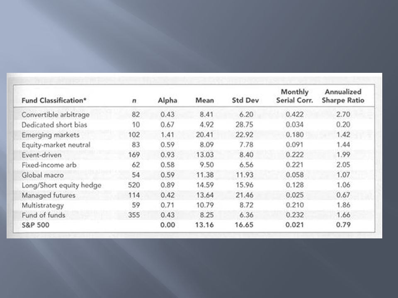Image resolution: width=398 pixels, height=298 pixels.
Task: Select n value 169 for Event-driven
Action: (134, 154)
